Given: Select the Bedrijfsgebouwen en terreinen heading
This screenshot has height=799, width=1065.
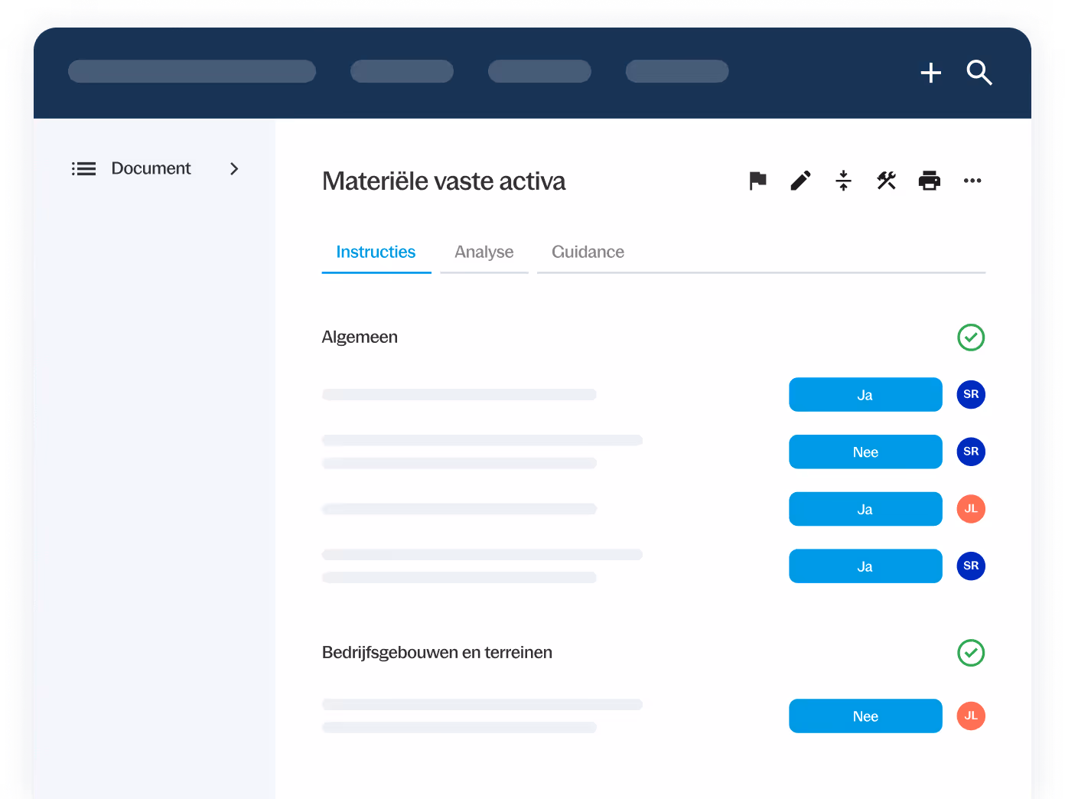Looking at the screenshot, I should [437, 653].
